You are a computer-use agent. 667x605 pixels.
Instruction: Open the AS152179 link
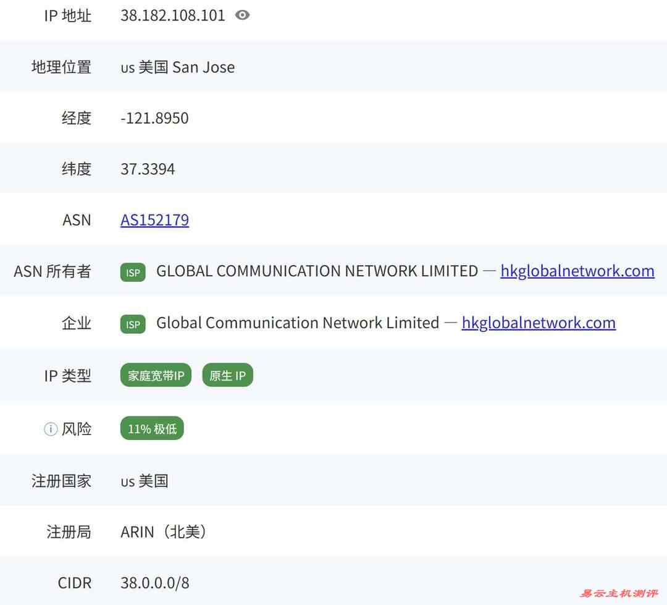154,220
